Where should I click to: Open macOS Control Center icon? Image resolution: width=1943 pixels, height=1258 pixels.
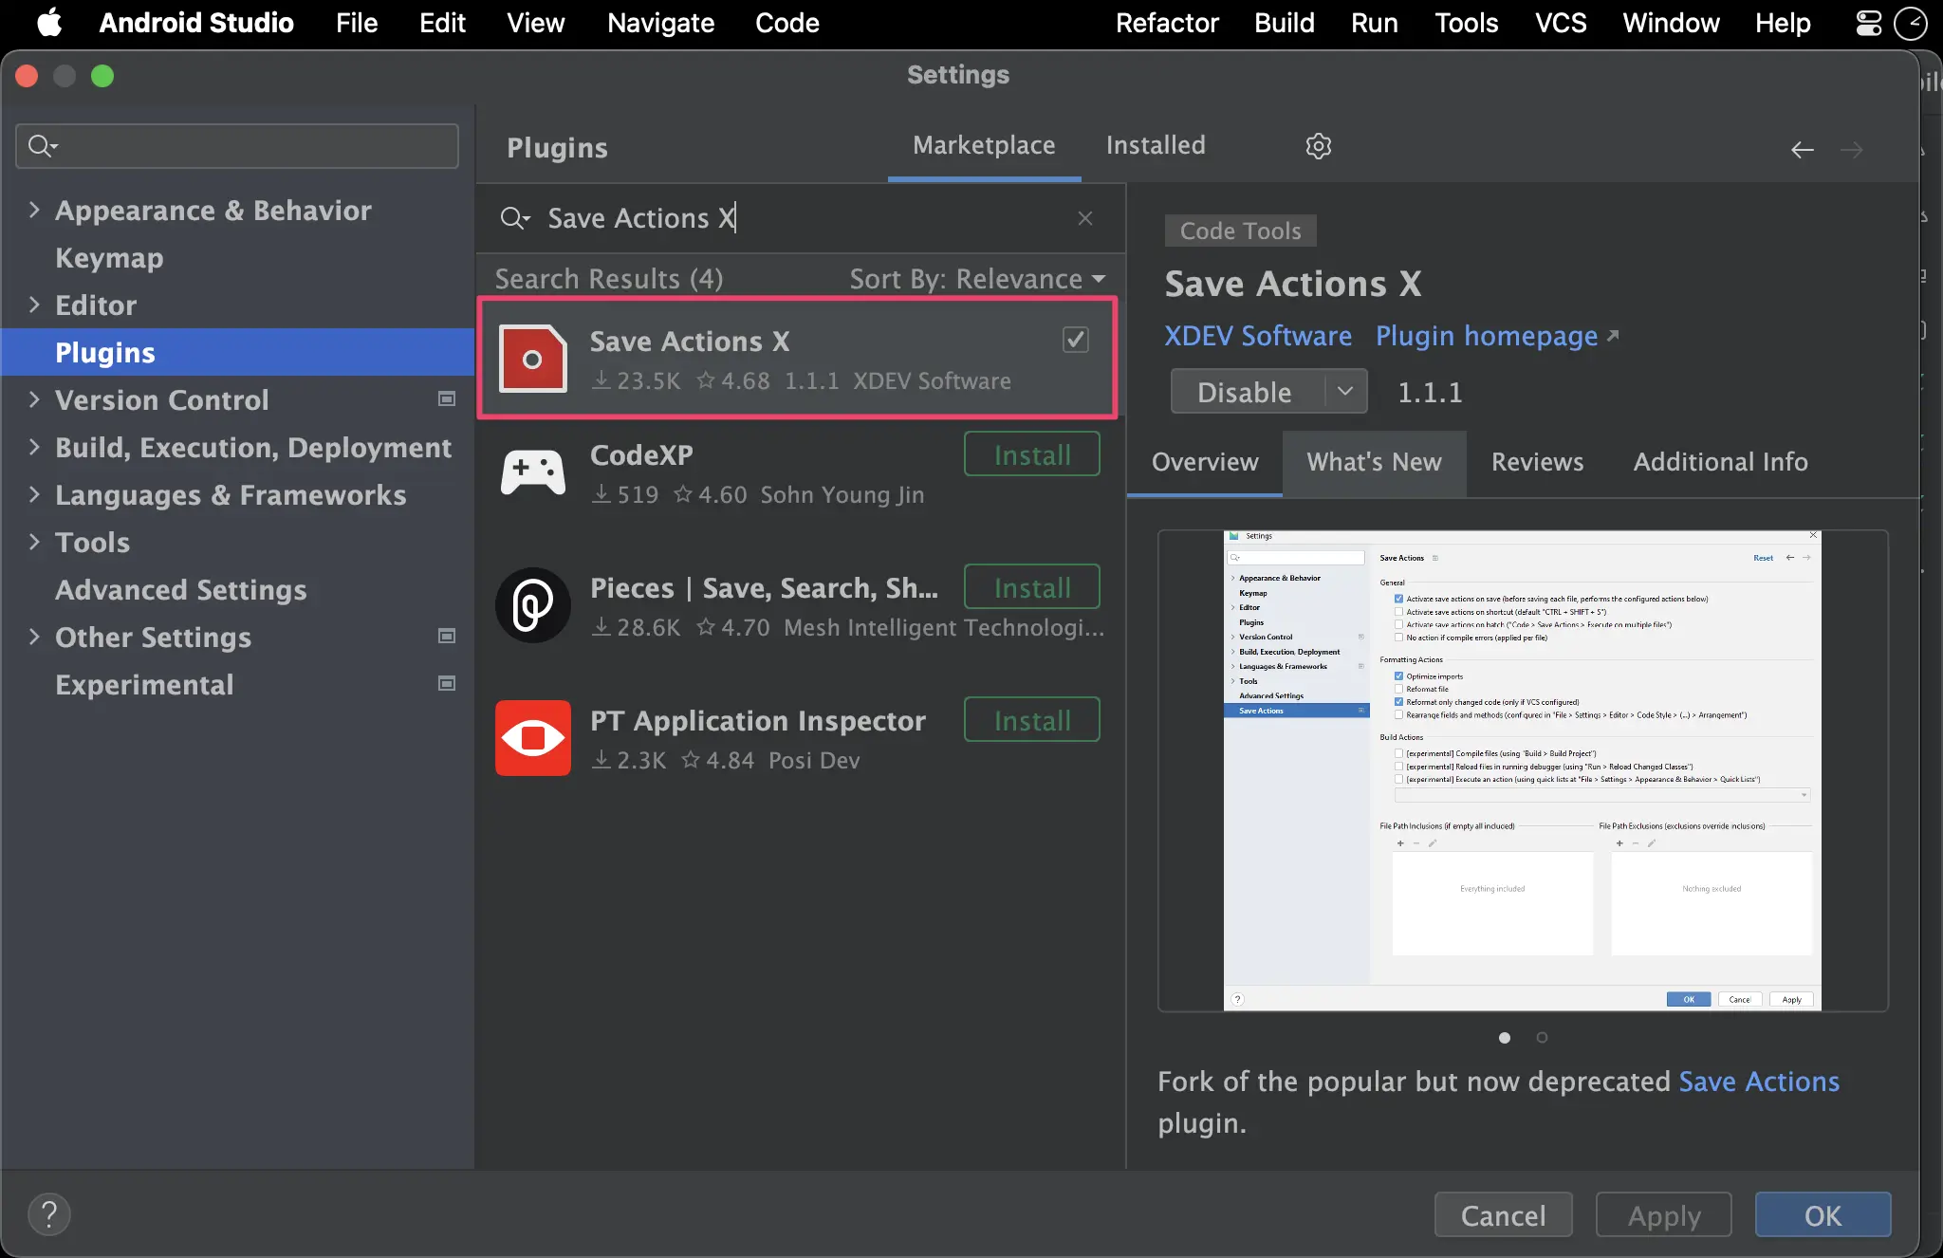click(x=1868, y=23)
